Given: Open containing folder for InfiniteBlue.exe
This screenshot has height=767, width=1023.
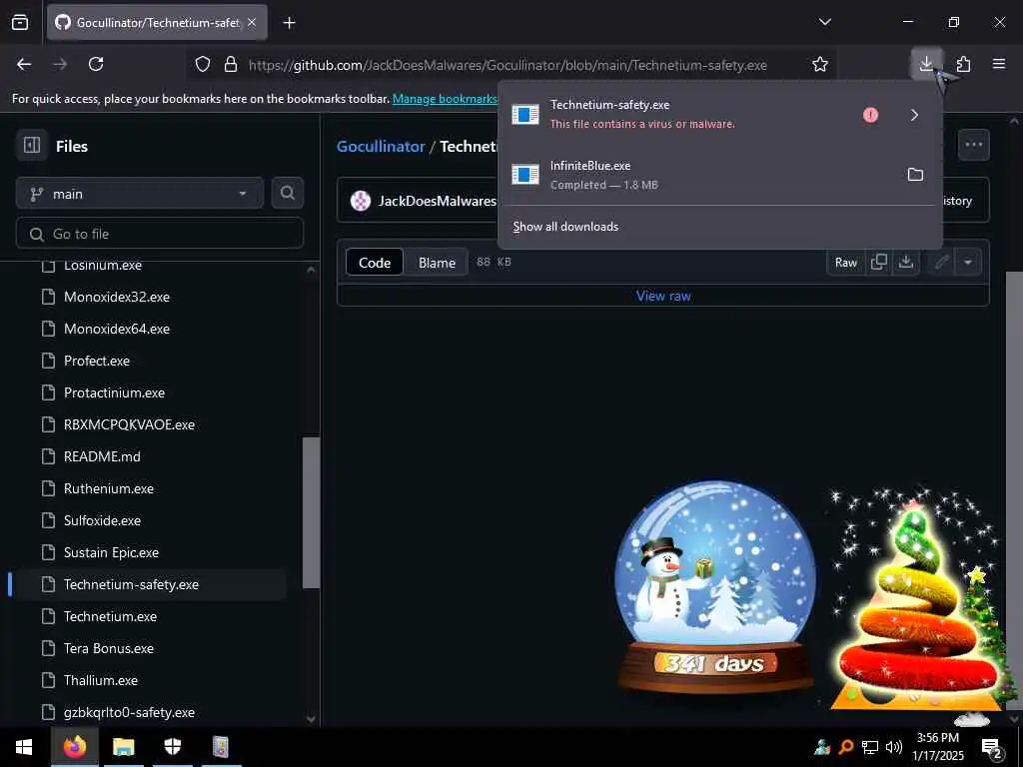Looking at the screenshot, I should 915,174.
